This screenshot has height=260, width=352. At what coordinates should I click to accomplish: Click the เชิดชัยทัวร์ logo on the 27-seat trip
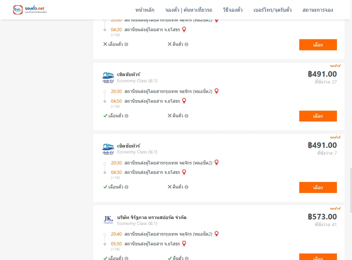108,77
